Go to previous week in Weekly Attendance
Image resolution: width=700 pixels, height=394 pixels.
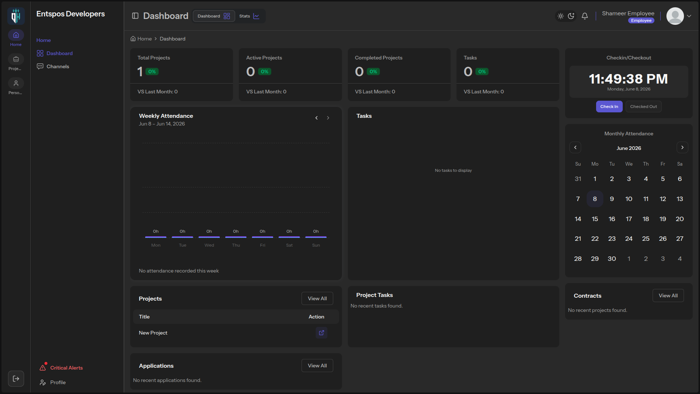click(x=316, y=118)
